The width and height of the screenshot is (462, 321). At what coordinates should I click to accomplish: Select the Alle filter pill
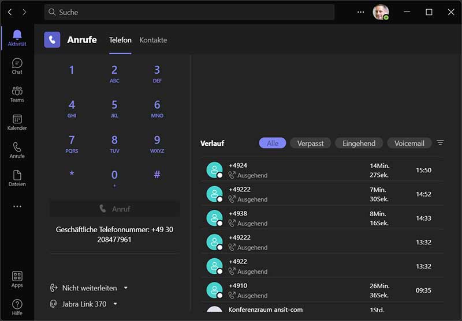[273, 143]
